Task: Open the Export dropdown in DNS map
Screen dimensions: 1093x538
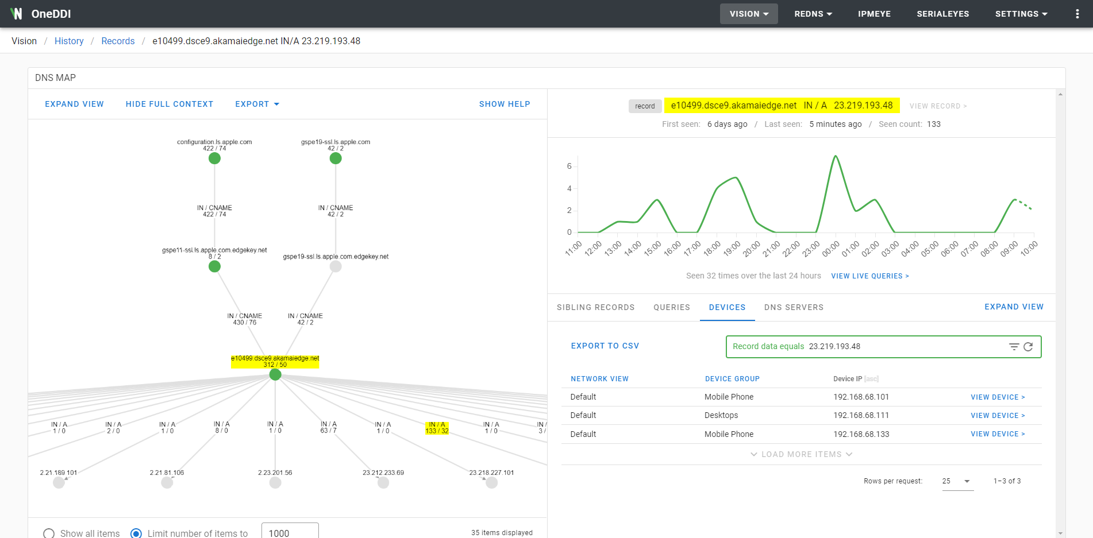Action: point(257,104)
